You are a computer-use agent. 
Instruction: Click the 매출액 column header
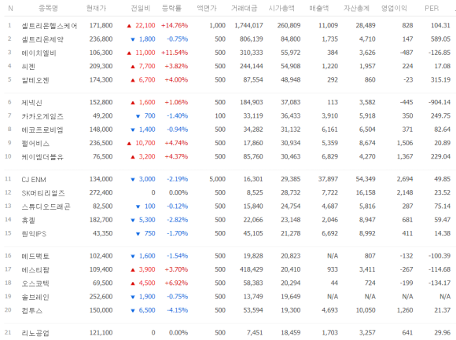click(319, 8)
